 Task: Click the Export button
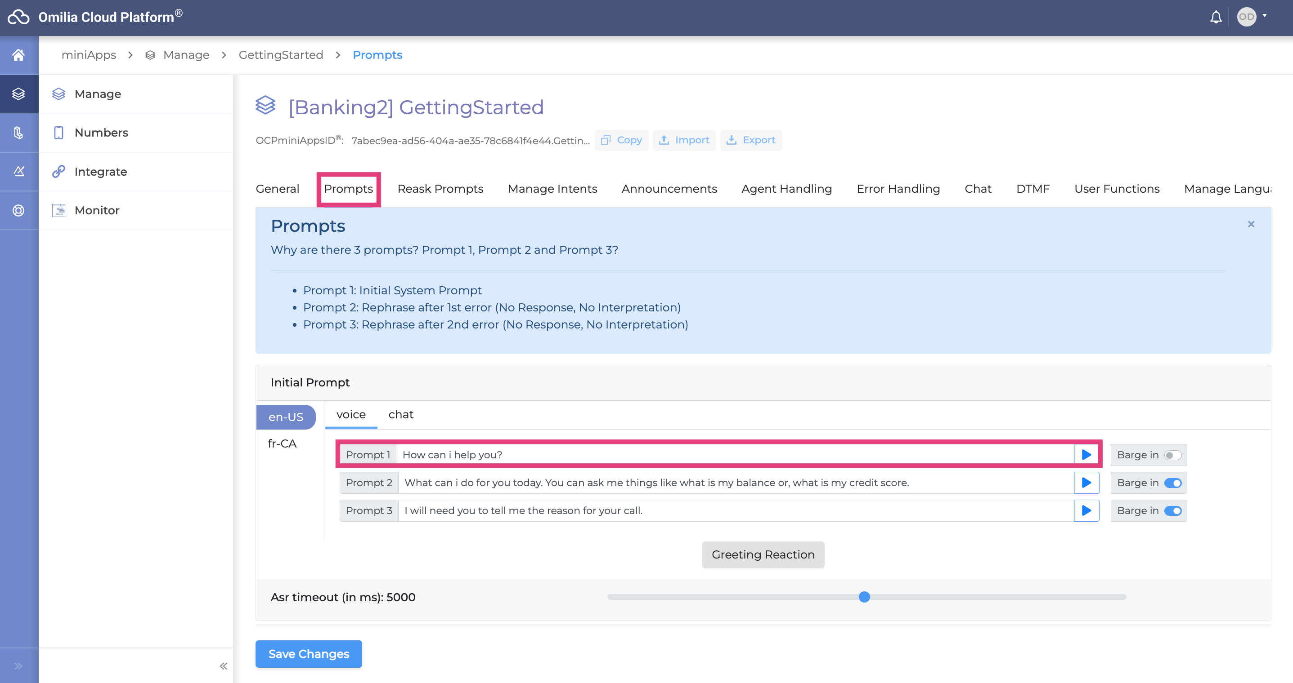[x=751, y=140]
